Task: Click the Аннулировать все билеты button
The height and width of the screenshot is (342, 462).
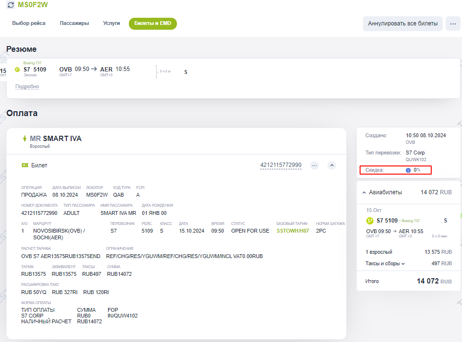Action: point(403,24)
